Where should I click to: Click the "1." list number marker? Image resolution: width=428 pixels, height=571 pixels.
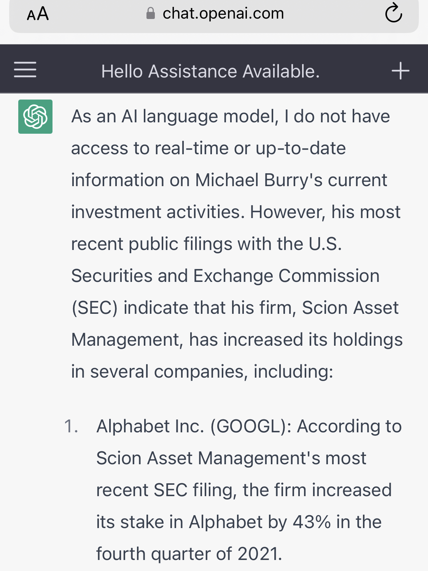tap(71, 426)
